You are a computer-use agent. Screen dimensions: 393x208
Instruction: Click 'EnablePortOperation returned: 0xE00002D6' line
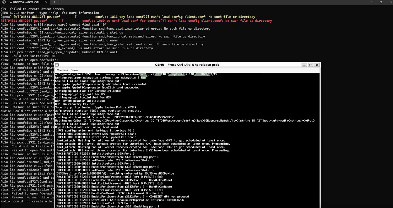(x=119, y=200)
